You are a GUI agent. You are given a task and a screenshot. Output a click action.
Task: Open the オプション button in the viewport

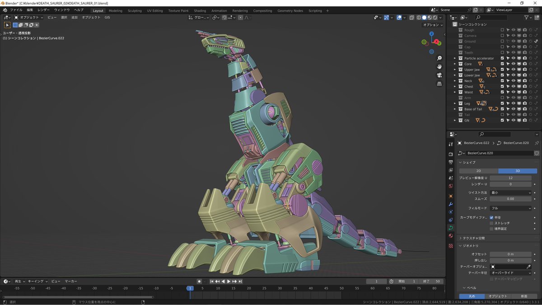click(x=432, y=25)
